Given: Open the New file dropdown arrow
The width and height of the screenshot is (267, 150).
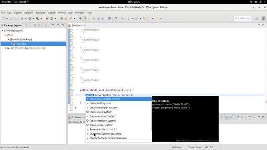Looking at the screenshot, I should [x=7, y=18].
